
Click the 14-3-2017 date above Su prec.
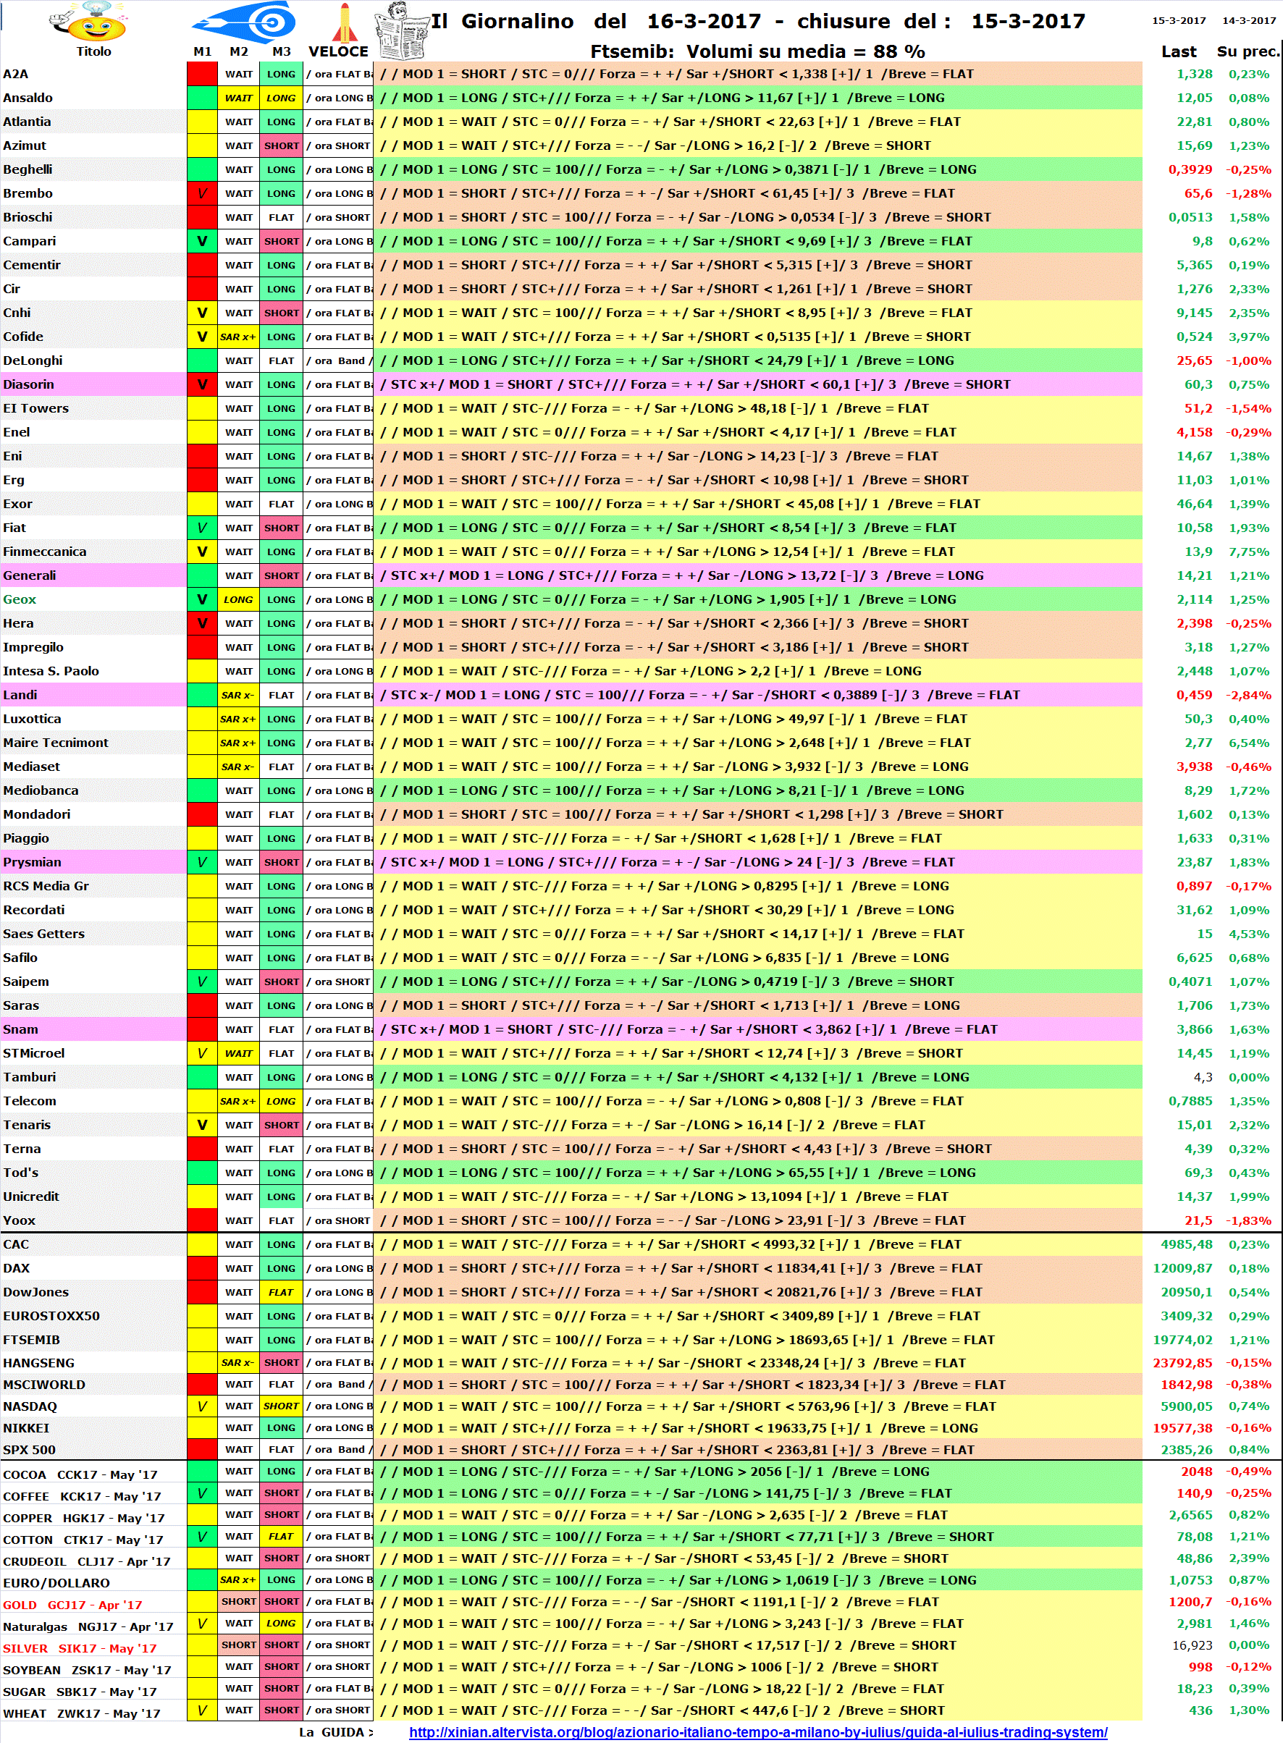click(1249, 20)
